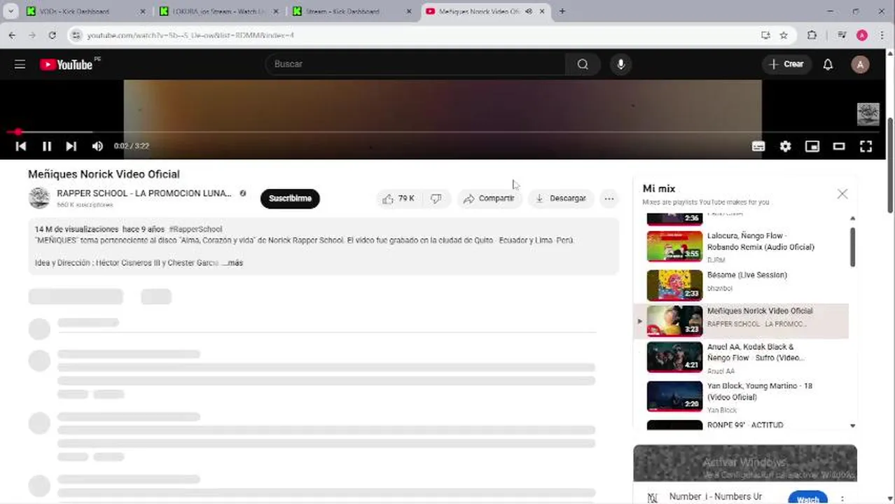895x504 pixels.
Task: Switch to VODs - Kick Dashboard tab
Action: (85, 11)
